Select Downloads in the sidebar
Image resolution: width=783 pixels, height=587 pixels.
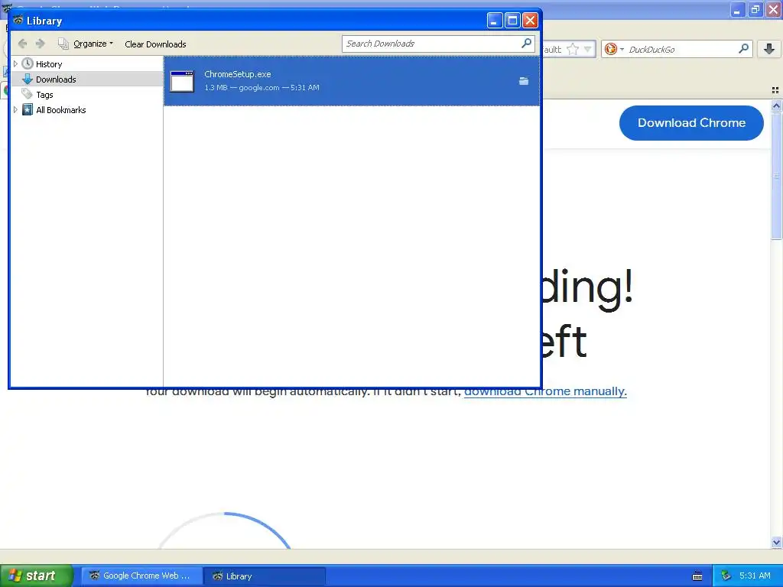(x=56, y=79)
